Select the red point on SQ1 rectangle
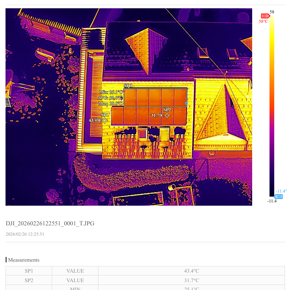Viewport: 290px width, 290px height. point(124,91)
